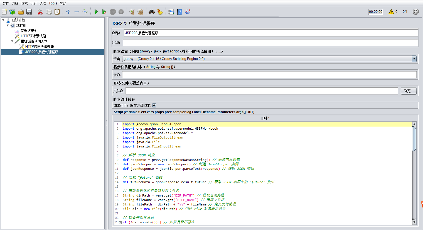
Task: Toggle the cache compiled script checkbox
Action: [x=154, y=105]
